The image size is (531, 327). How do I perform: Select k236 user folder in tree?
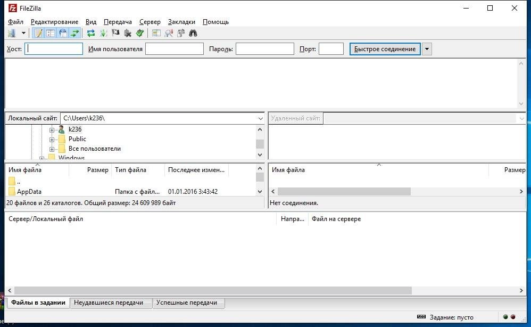tap(75, 129)
